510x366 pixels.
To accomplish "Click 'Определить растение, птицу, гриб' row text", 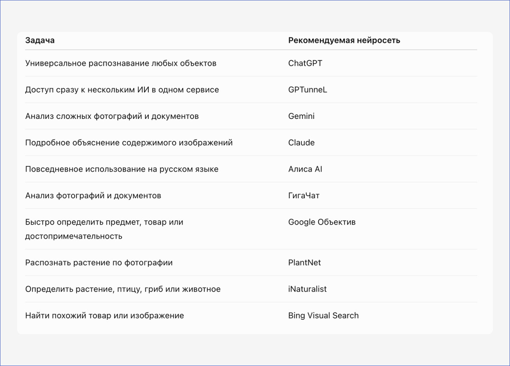I will click(123, 289).
